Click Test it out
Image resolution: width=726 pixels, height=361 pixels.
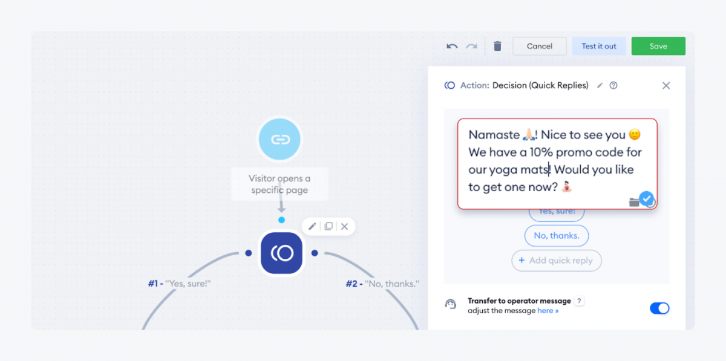click(x=599, y=46)
